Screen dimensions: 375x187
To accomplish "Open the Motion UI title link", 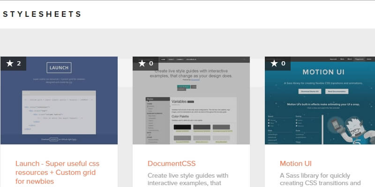I will pos(296,164).
